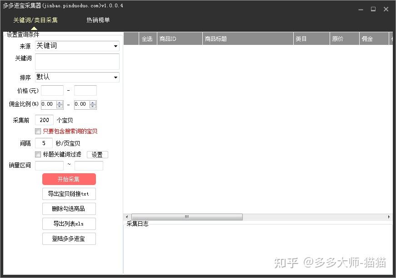This screenshot has width=396, height=278.
Task: Switch to the 热销榜单 tab
Action: click(x=98, y=20)
